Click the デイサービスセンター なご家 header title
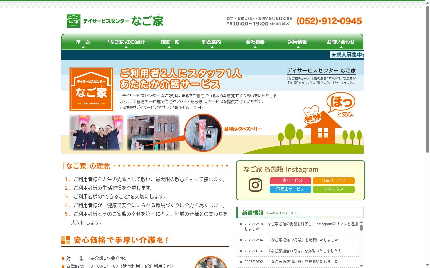430x268 pixels. pyautogui.click(x=123, y=21)
